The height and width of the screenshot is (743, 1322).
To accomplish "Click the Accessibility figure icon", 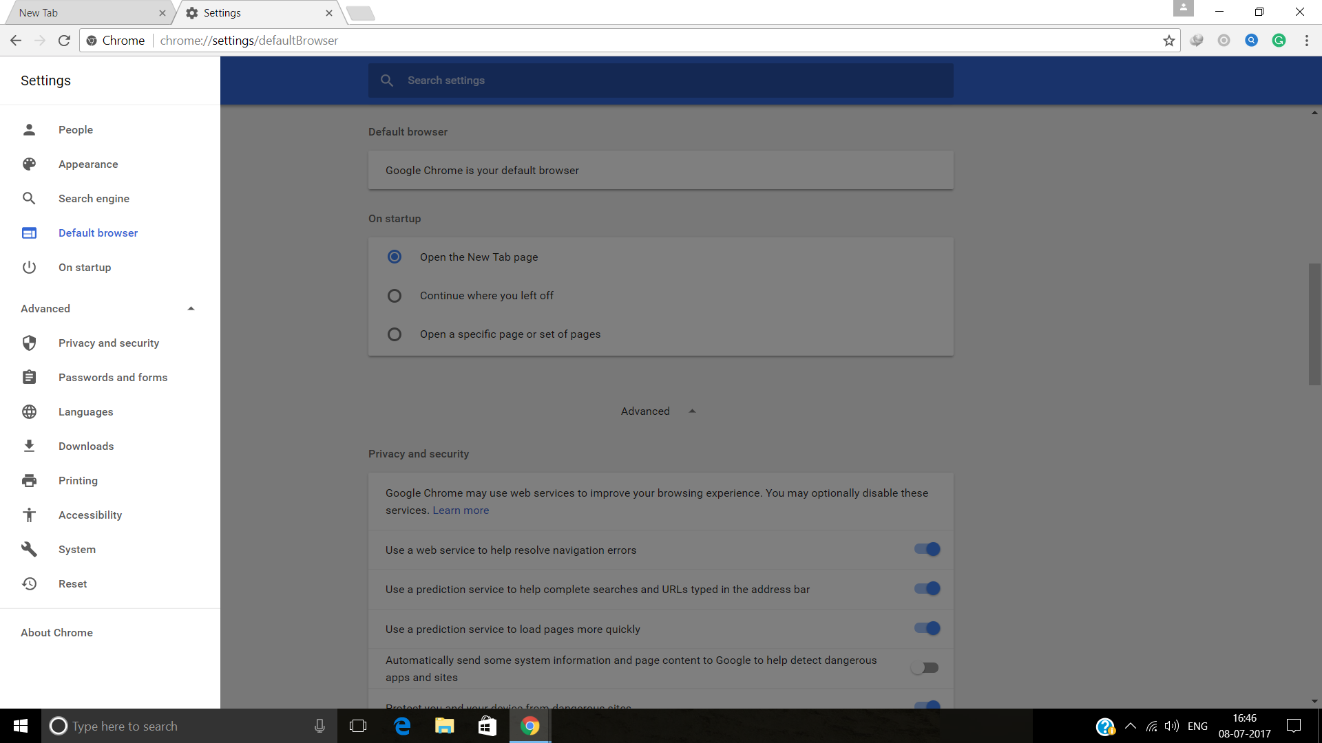I will pyautogui.click(x=29, y=515).
